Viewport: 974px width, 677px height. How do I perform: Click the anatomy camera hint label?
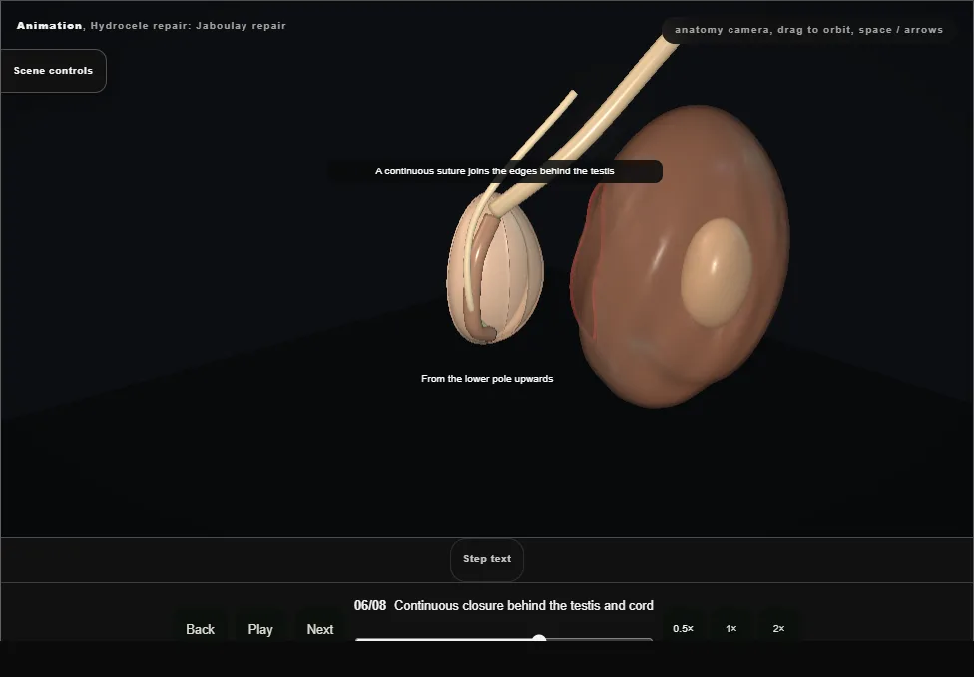coord(808,30)
